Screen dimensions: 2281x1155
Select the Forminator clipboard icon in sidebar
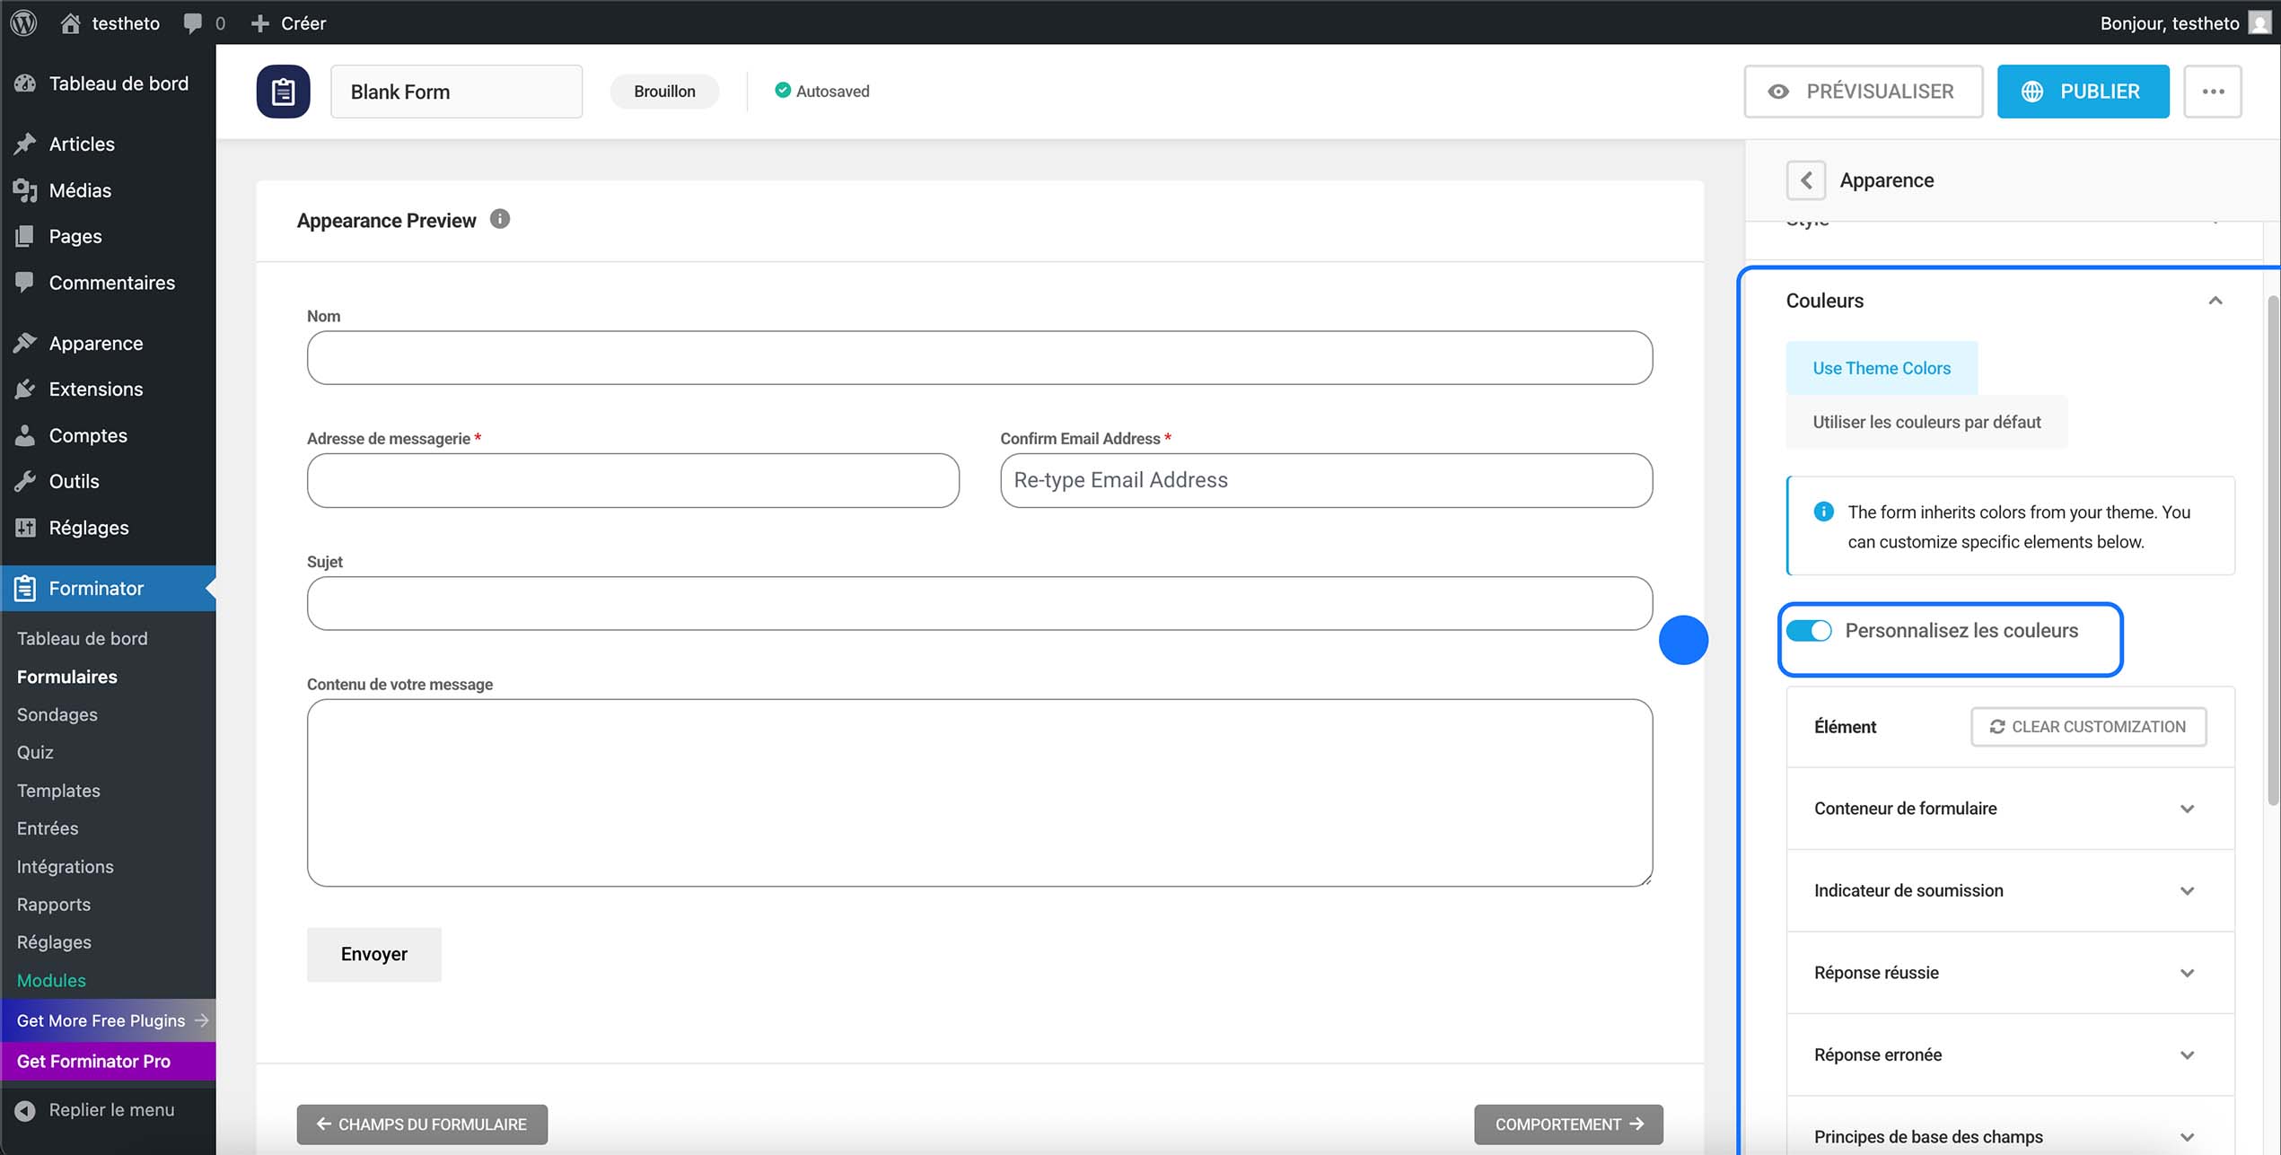click(x=24, y=588)
